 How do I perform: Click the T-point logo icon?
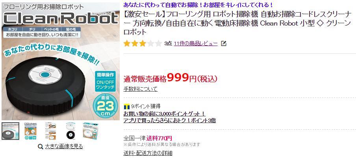127,106
